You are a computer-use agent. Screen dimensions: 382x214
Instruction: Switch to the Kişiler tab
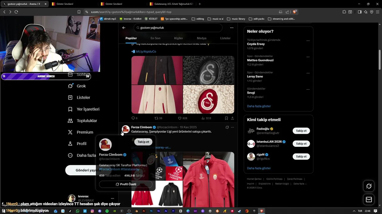178,38
